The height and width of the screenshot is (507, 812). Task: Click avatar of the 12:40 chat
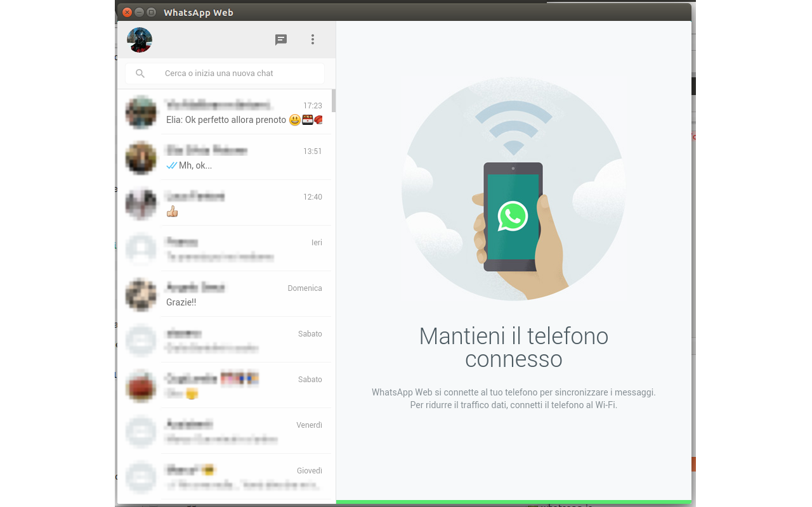click(141, 203)
